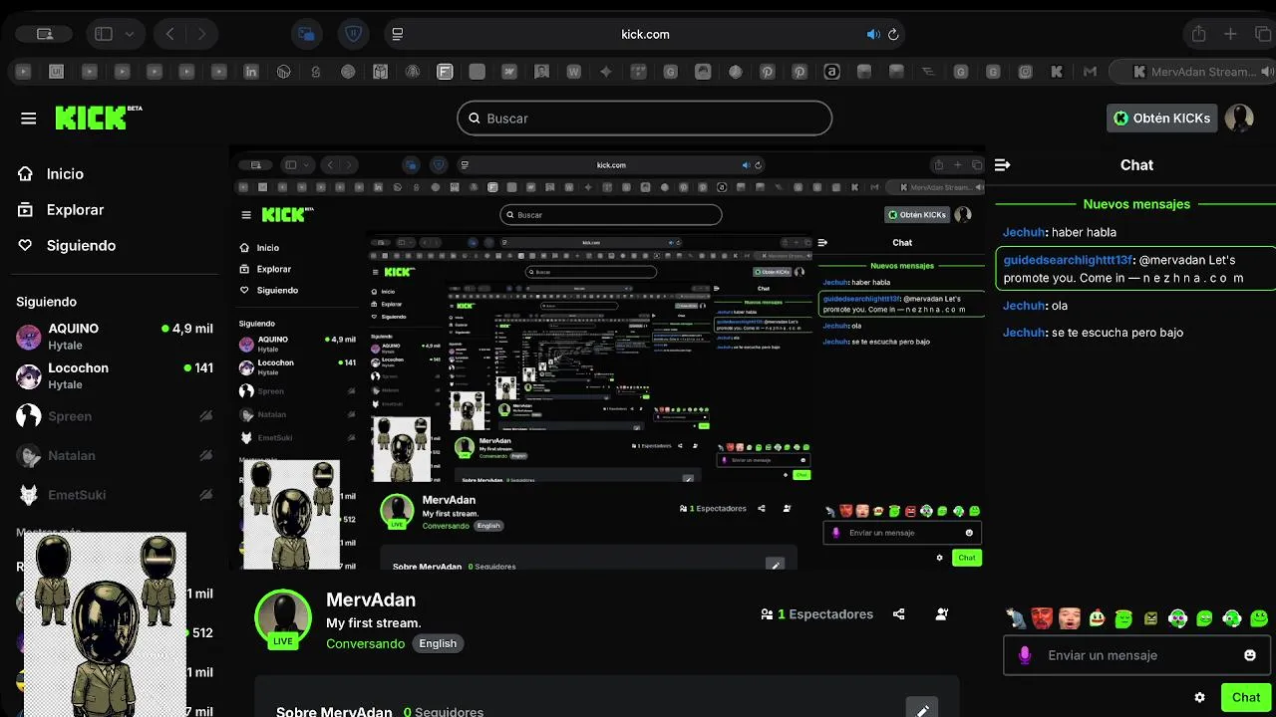Open the Kick K favorite in the bookmarks bar
This screenshot has width=1276, height=717.
pyautogui.click(x=1057, y=72)
